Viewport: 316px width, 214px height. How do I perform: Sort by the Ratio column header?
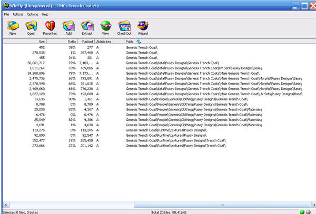[62, 42]
